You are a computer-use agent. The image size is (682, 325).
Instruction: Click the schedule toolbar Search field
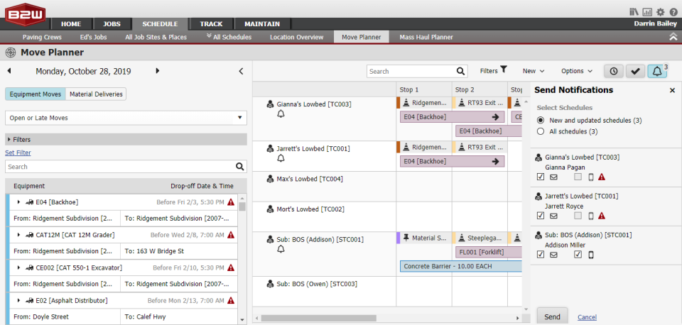(x=411, y=71)
